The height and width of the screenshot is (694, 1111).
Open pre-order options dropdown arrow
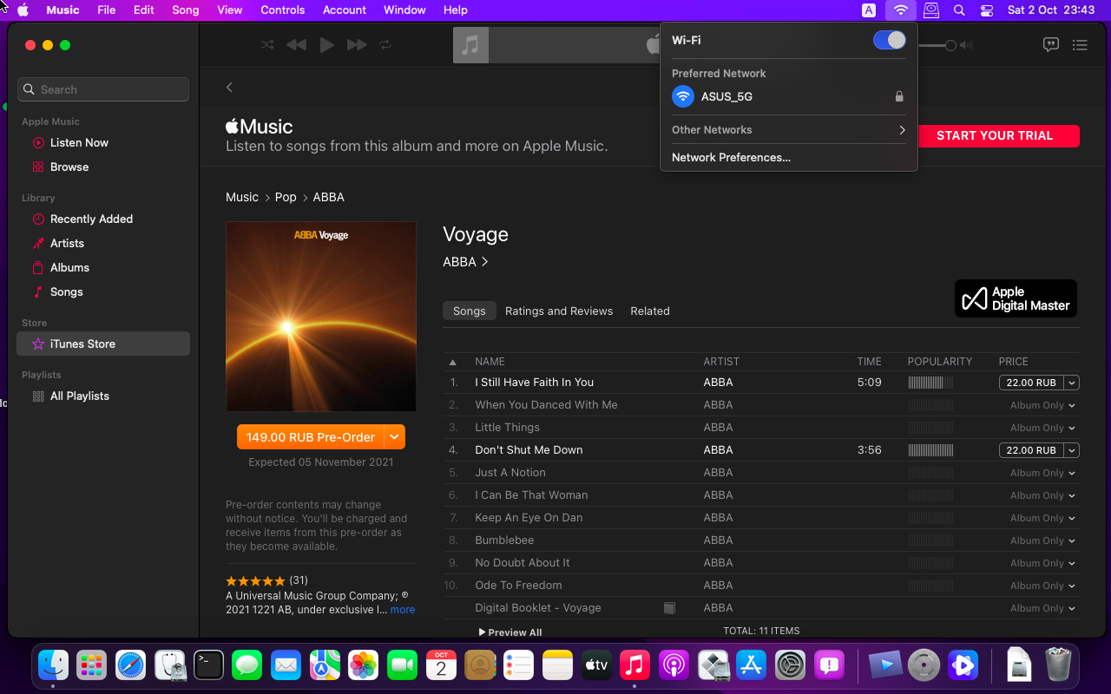pyautogui.click(x=395, y=437)
